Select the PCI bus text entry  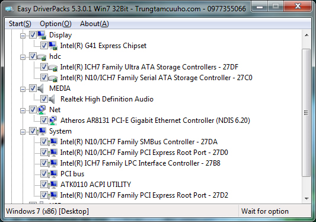tap(72, 174)
